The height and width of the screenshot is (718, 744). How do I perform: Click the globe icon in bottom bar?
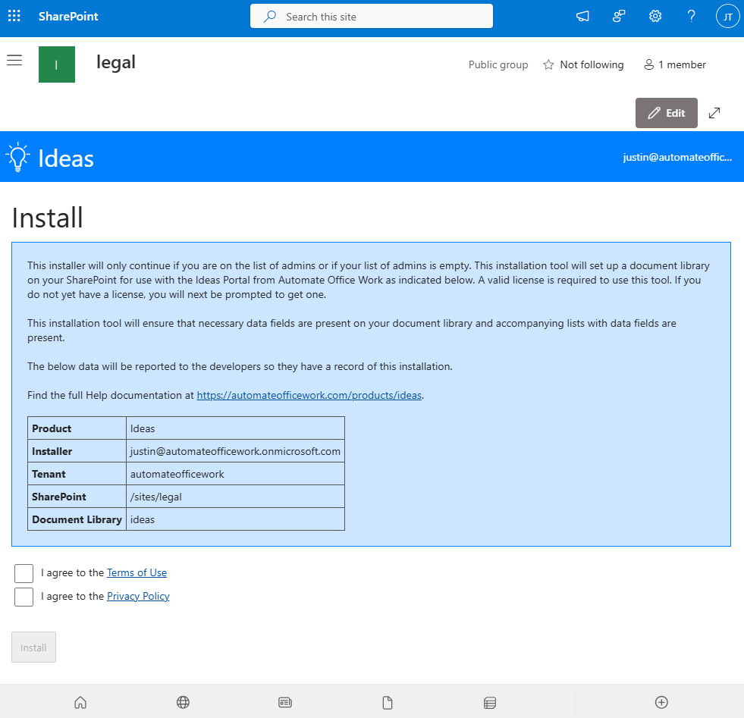pyautogui.click(x=183, y=703)
